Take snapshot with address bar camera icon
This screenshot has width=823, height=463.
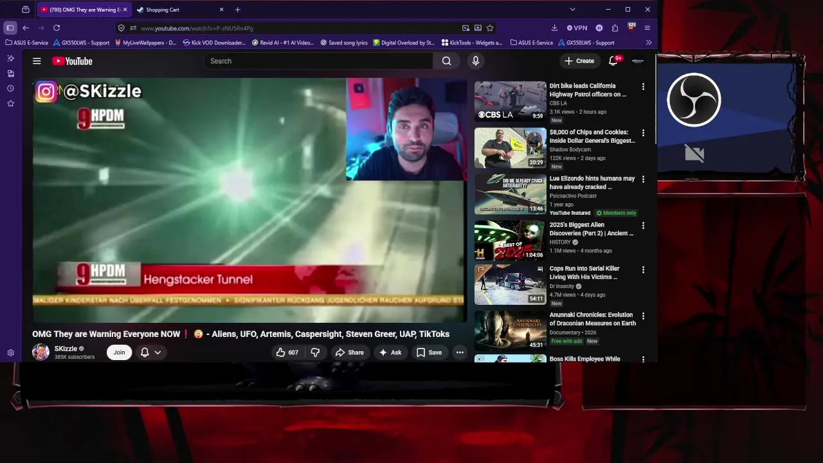click(x=466, y=28)
